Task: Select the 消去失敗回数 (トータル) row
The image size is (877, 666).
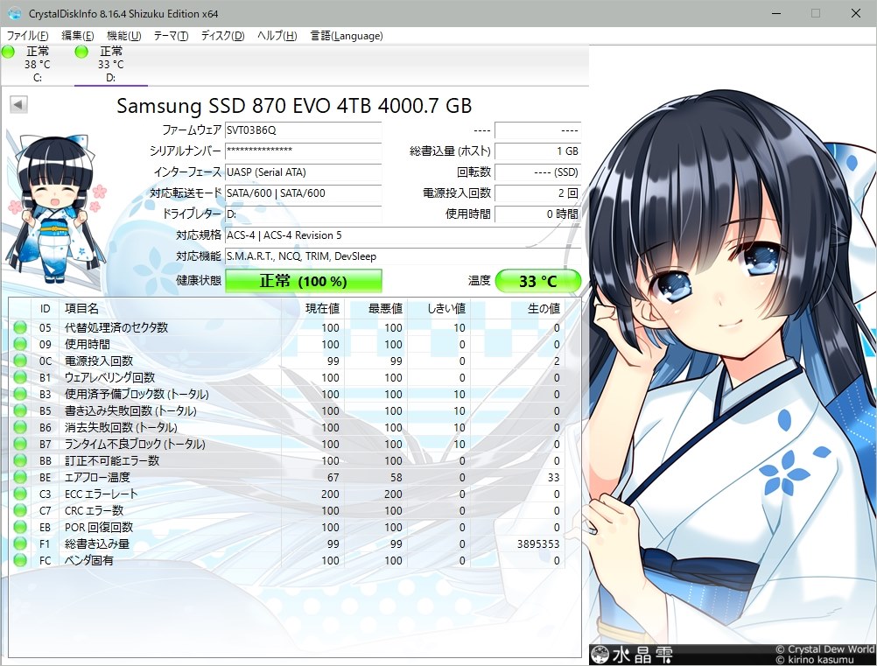Action: point(286,427)
